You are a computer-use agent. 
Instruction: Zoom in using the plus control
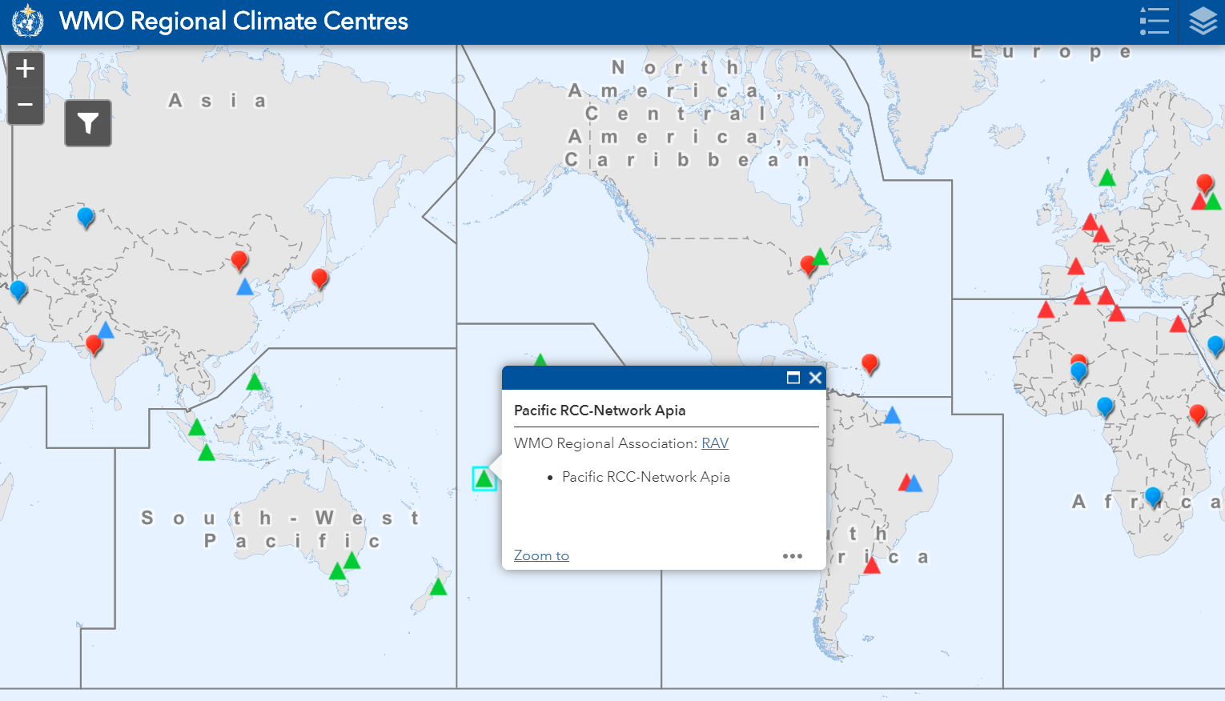pos(25,67)
